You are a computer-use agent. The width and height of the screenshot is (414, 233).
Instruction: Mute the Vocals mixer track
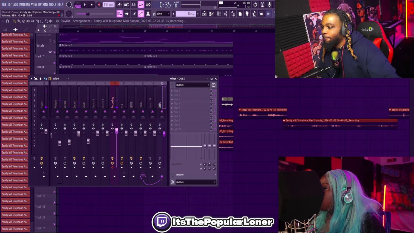point(67,112)
